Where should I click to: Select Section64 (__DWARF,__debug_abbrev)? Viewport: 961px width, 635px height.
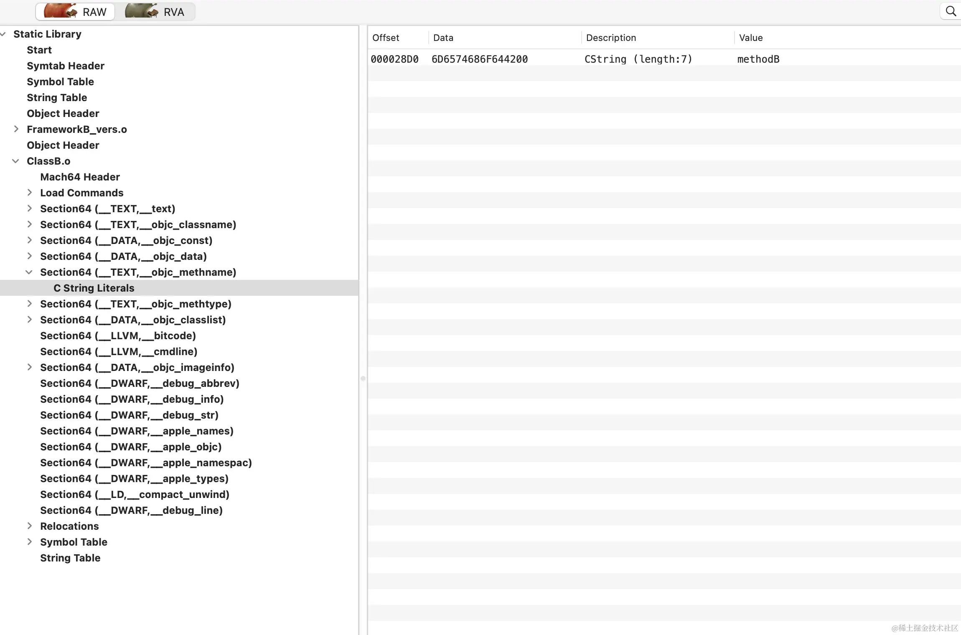[140, 383]
